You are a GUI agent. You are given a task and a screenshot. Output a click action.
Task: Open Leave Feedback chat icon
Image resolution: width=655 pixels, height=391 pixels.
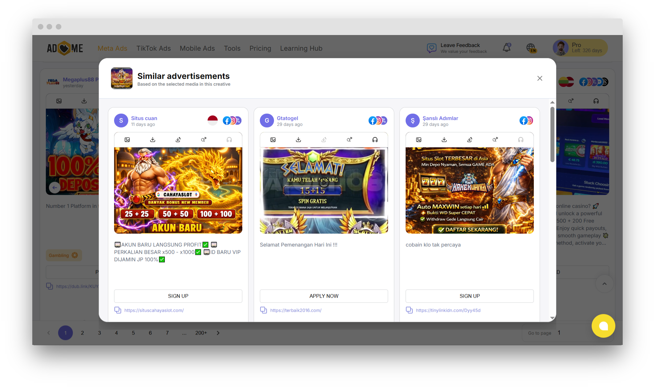pyautogui.click(x=431, y=48)
